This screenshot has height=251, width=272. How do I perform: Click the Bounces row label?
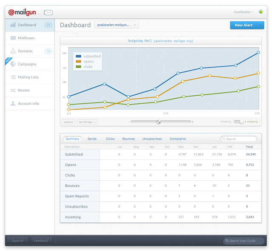[72, 186]
